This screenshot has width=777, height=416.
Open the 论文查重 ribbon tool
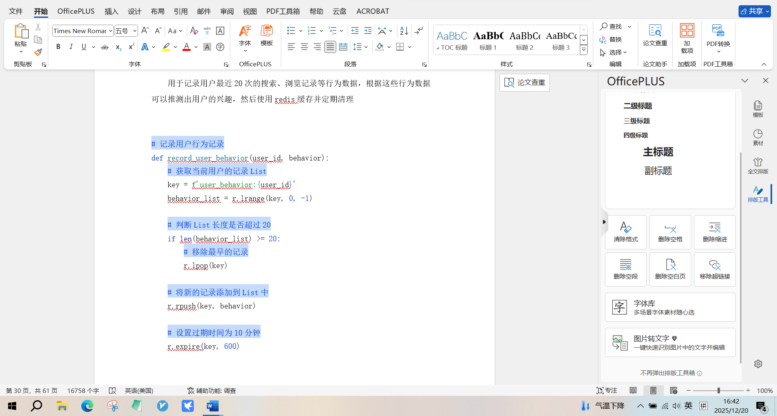(x=655, y=35)
